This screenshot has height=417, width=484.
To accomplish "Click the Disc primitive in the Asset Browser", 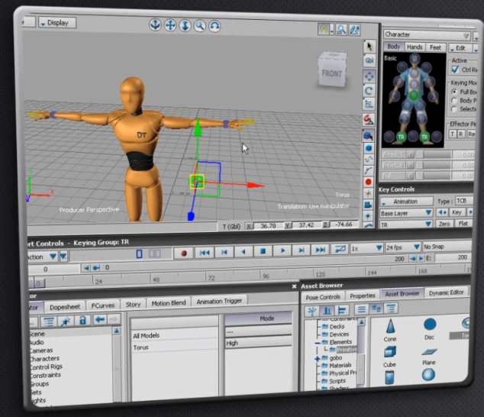I will [x=430, y=328].
